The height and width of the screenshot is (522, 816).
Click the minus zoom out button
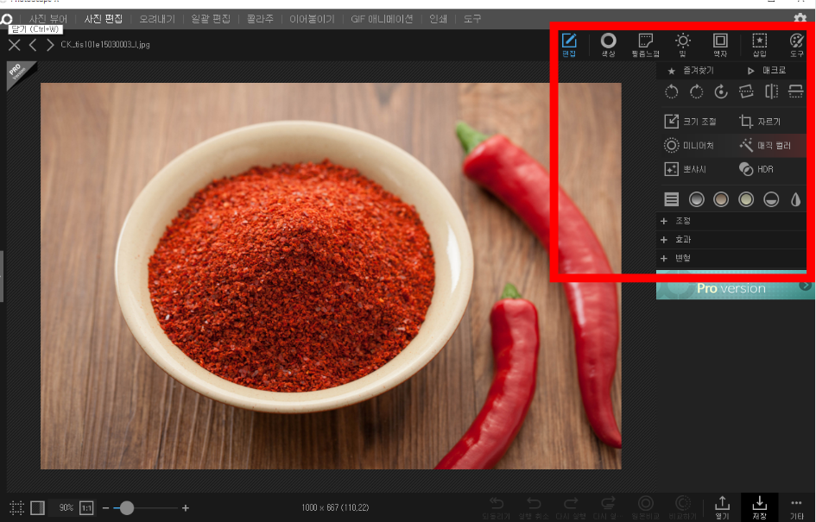click(x=105, y=508)
